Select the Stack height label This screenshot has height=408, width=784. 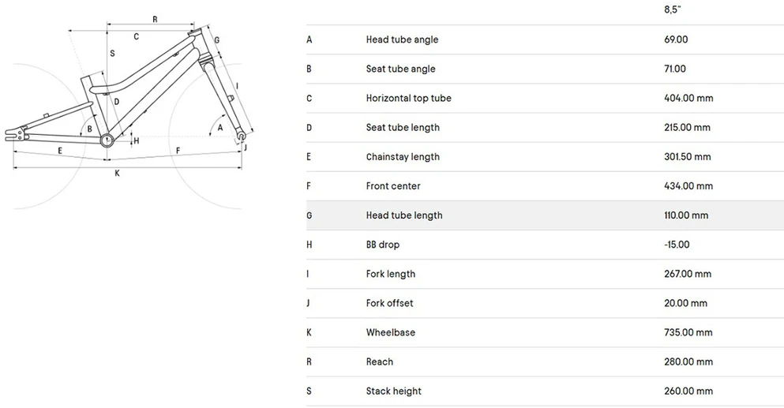[x=393, y=391]
